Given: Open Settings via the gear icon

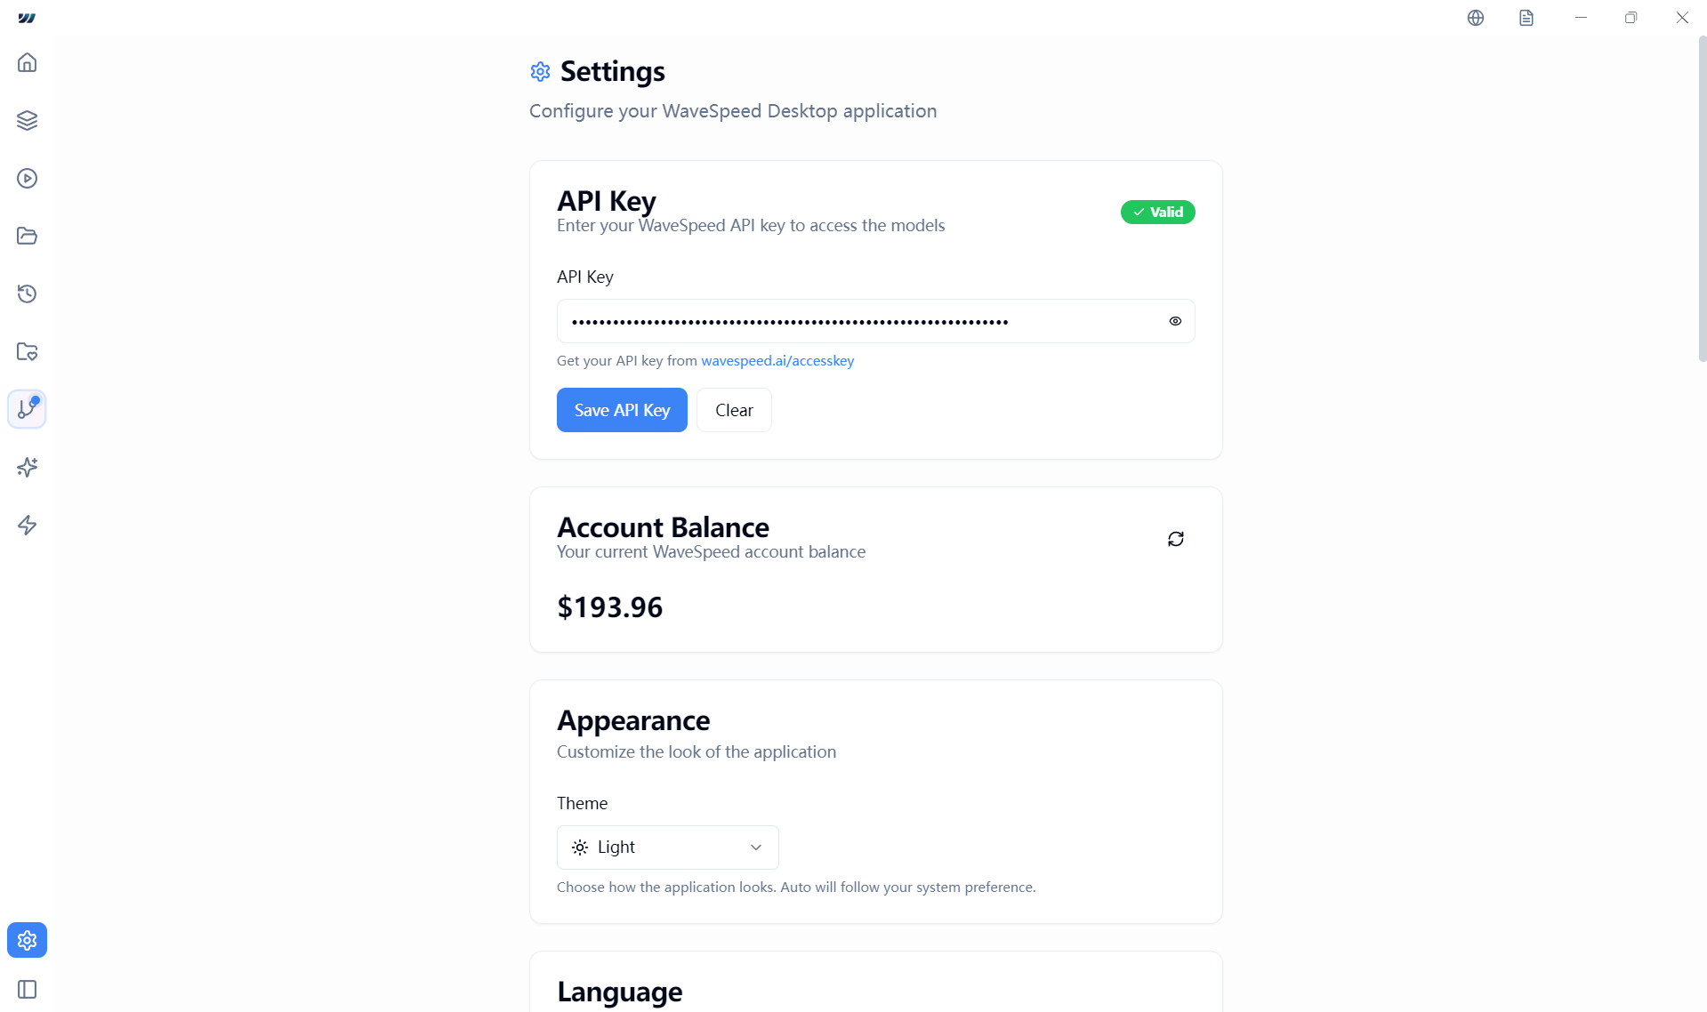Looking at the screenshot, I should (27, 939).
